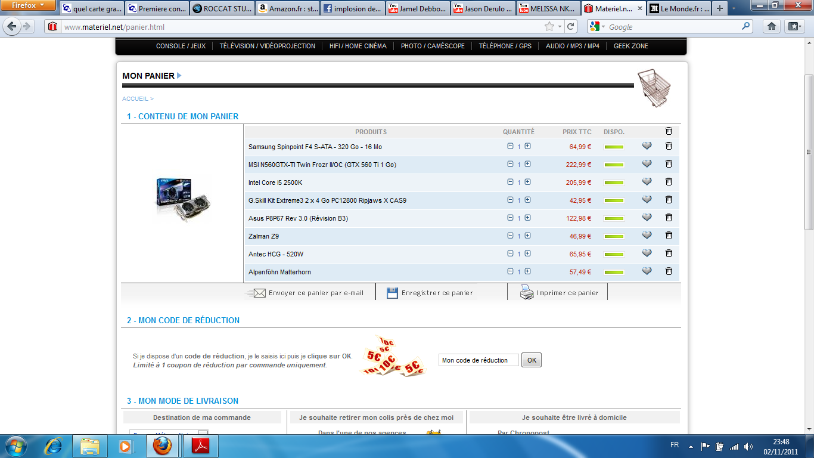Click the header trash icon to empty cart
Image resolution: width=814 pixels, height=458 pixels.
[x=669, y=131]
